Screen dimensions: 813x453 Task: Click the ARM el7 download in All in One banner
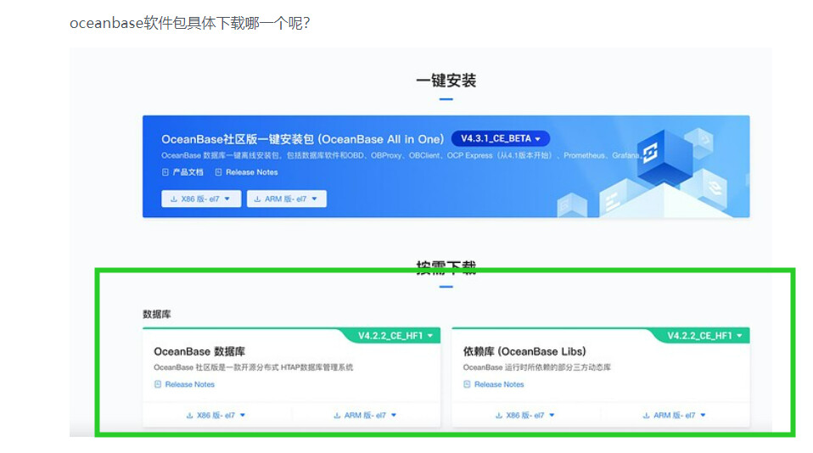click(287, 199)
